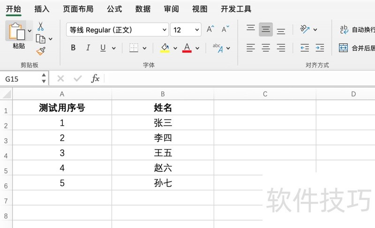375x228 pixels.
Task: Click the 合并后居中 merge button
Action: click(357, 48)
